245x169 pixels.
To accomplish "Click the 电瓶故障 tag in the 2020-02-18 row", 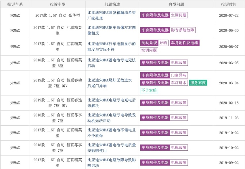I will pos(179,103).
